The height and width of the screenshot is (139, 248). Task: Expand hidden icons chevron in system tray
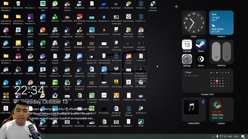tap(214, 136)
